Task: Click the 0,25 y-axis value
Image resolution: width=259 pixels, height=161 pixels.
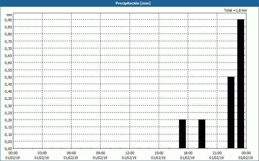Action: tap(8, 113)
